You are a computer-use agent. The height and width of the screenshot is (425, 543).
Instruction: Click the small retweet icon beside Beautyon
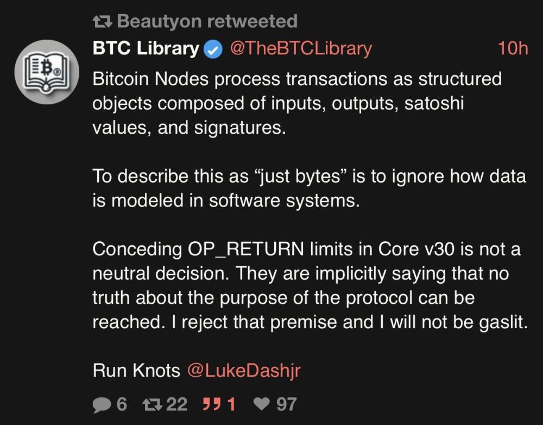tap(102, 22)
